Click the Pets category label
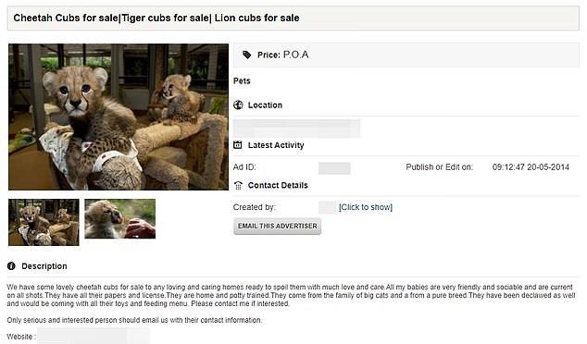The height and width of the screenshot is (344, 587). coord(242,80)
